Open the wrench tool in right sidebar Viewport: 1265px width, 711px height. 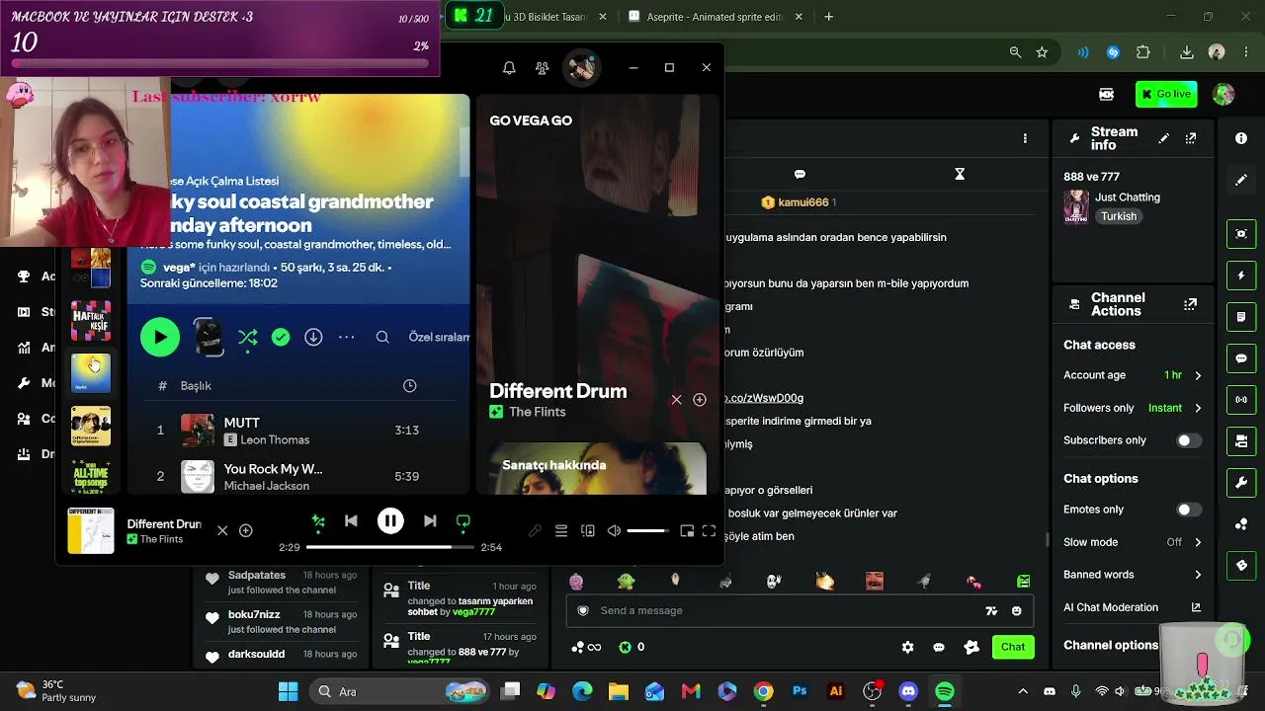[1241, 482]
